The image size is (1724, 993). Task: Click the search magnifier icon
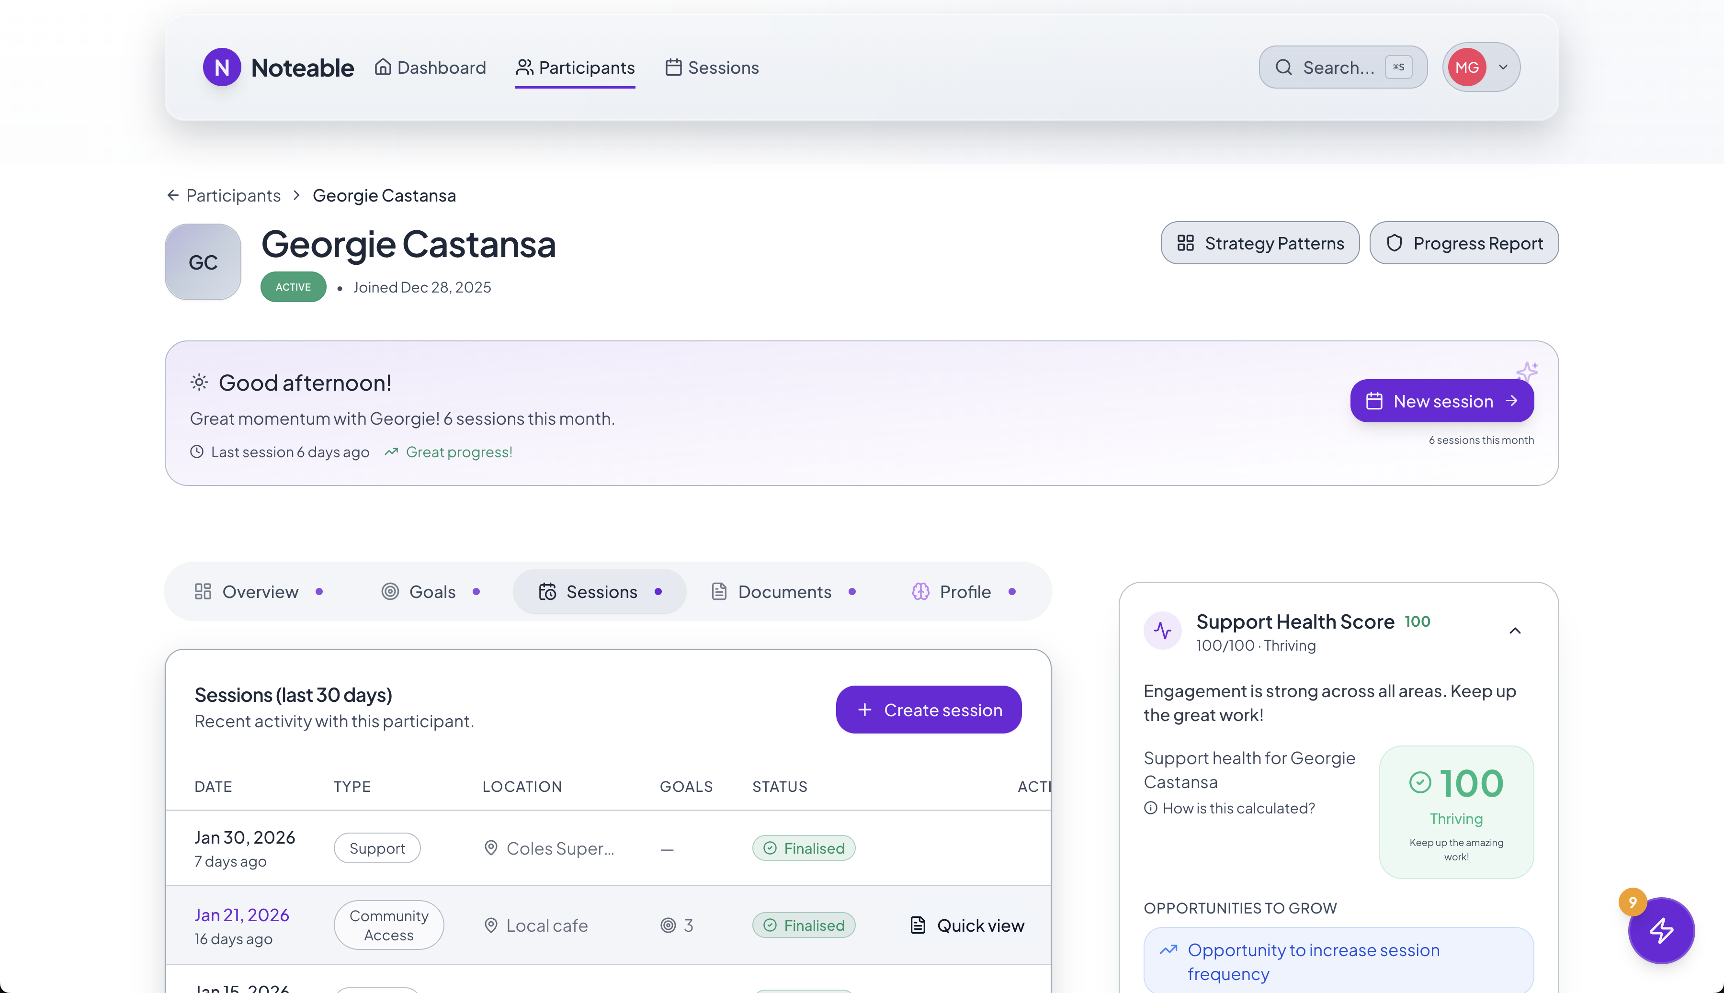pyautogui.click(x=1283, y=67)
